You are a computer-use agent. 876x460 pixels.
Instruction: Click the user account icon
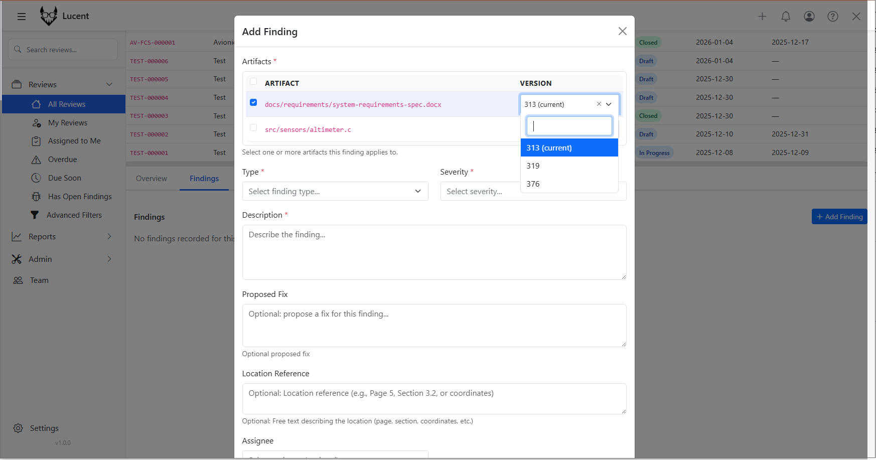pos(809,16)
